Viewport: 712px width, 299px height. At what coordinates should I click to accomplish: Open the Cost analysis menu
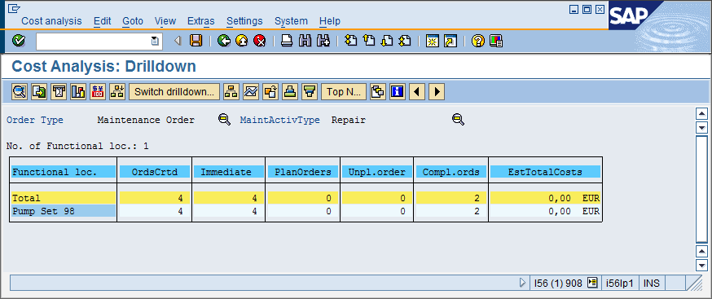tap(52, 21)
